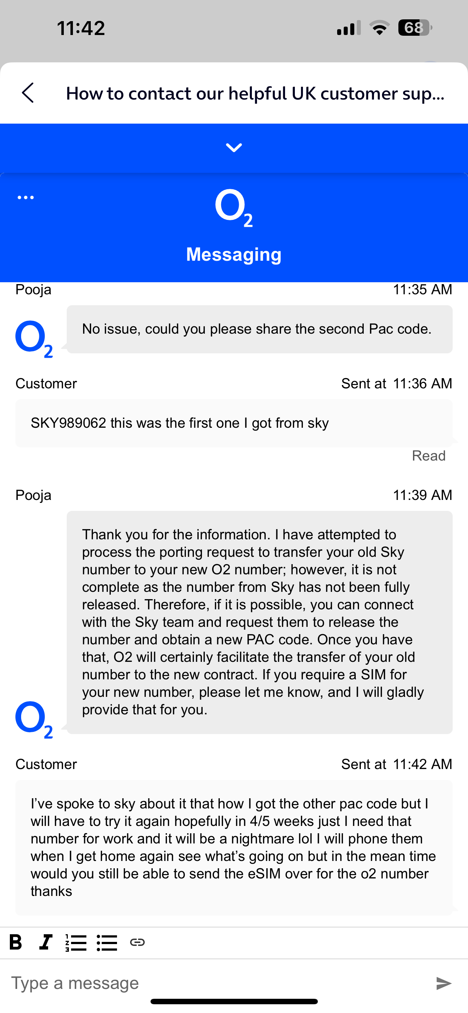
Task: Toggle bold text formatting
Action: [16, 942]
